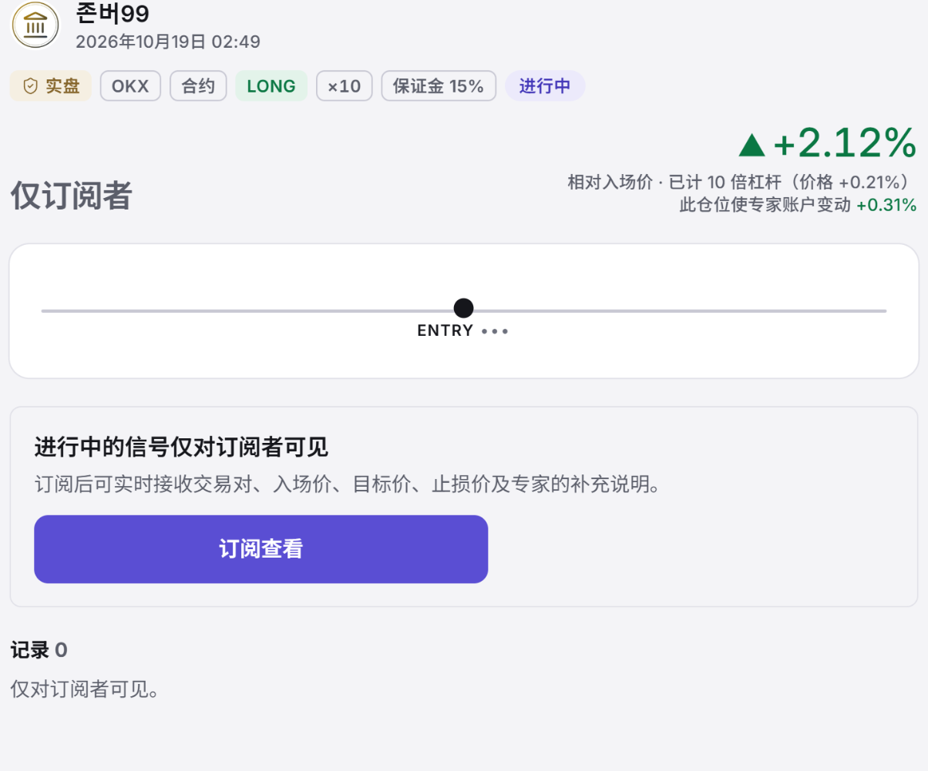Click the bank building avatar icon
Screen dimensions: 928x771
click(35, 24)
